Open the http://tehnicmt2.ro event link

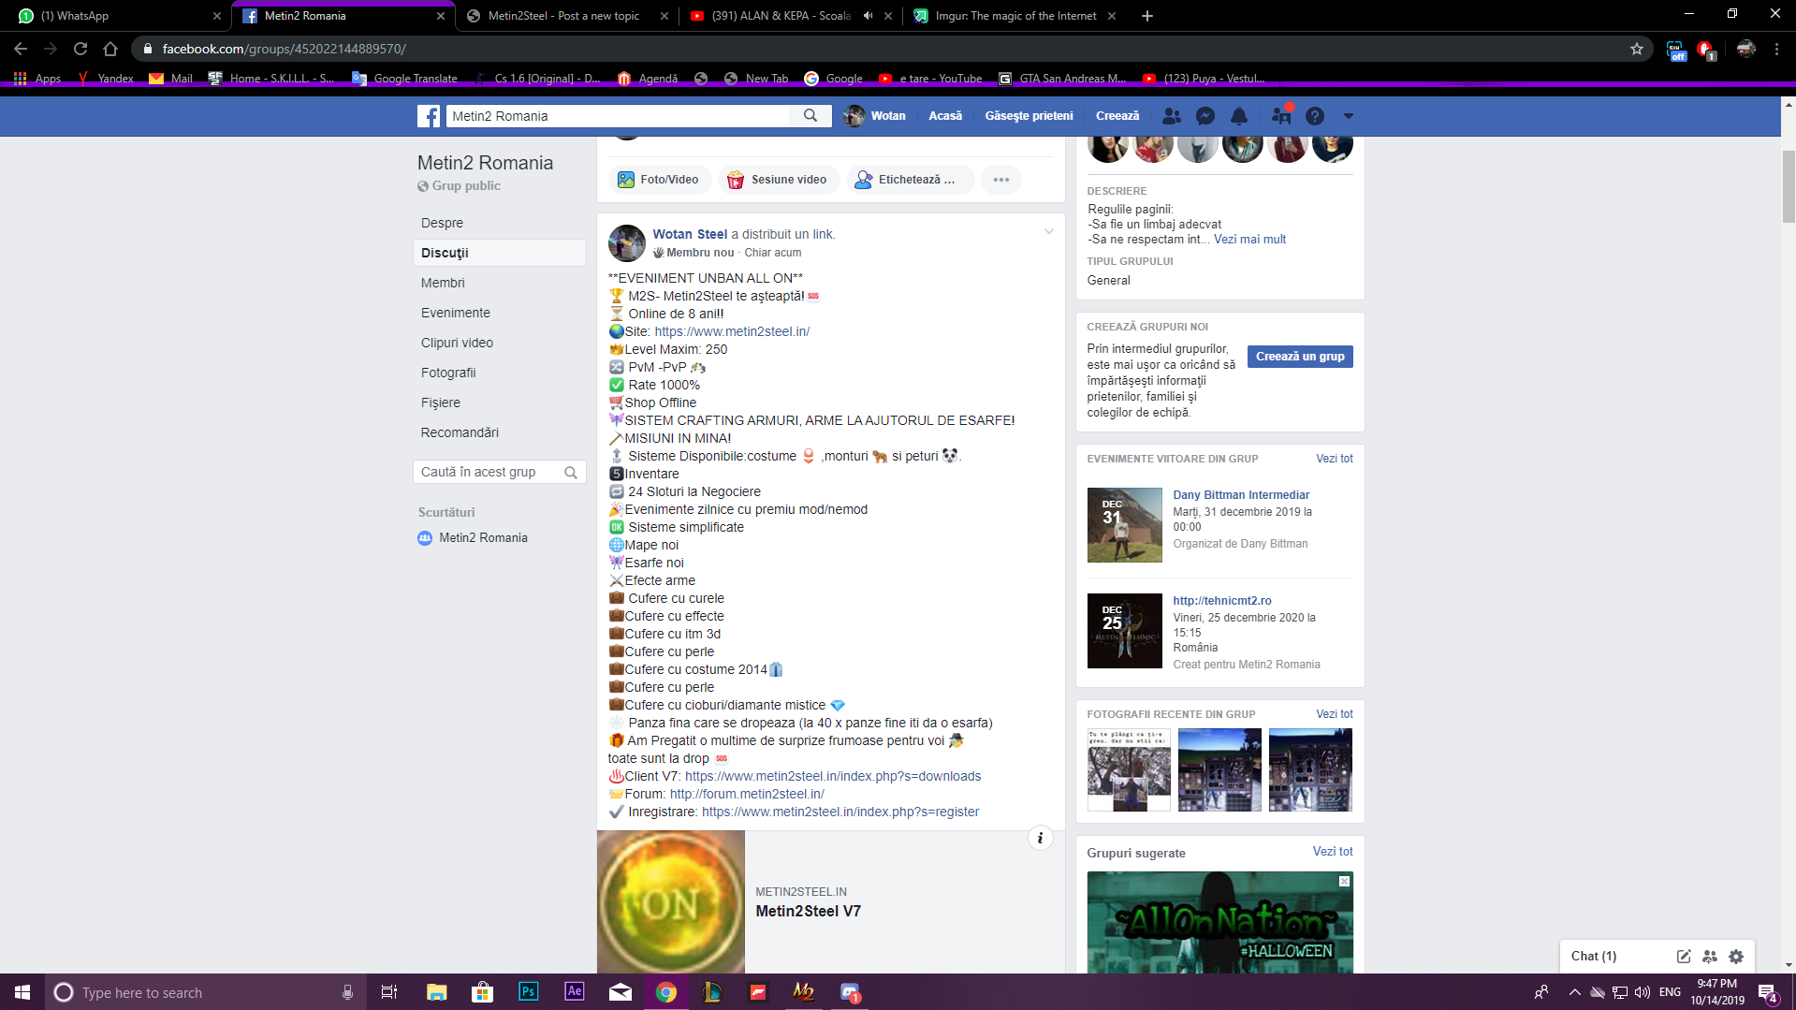pyautogui.click(x=1222, y=601)
